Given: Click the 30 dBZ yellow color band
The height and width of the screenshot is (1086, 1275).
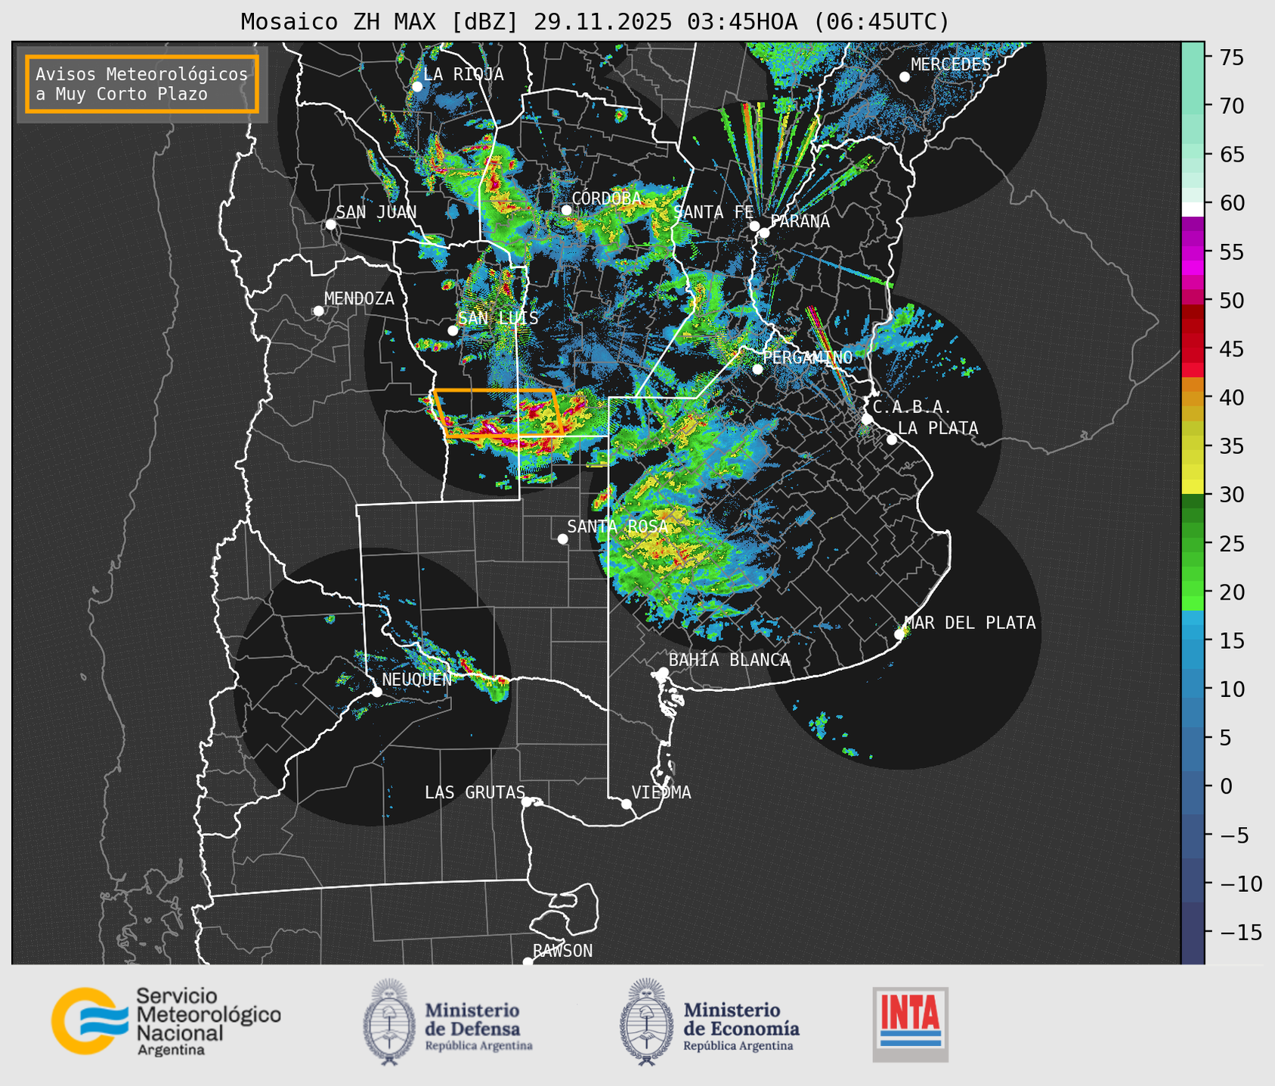Looking at the screenshot, I should tap(1193, 486).
